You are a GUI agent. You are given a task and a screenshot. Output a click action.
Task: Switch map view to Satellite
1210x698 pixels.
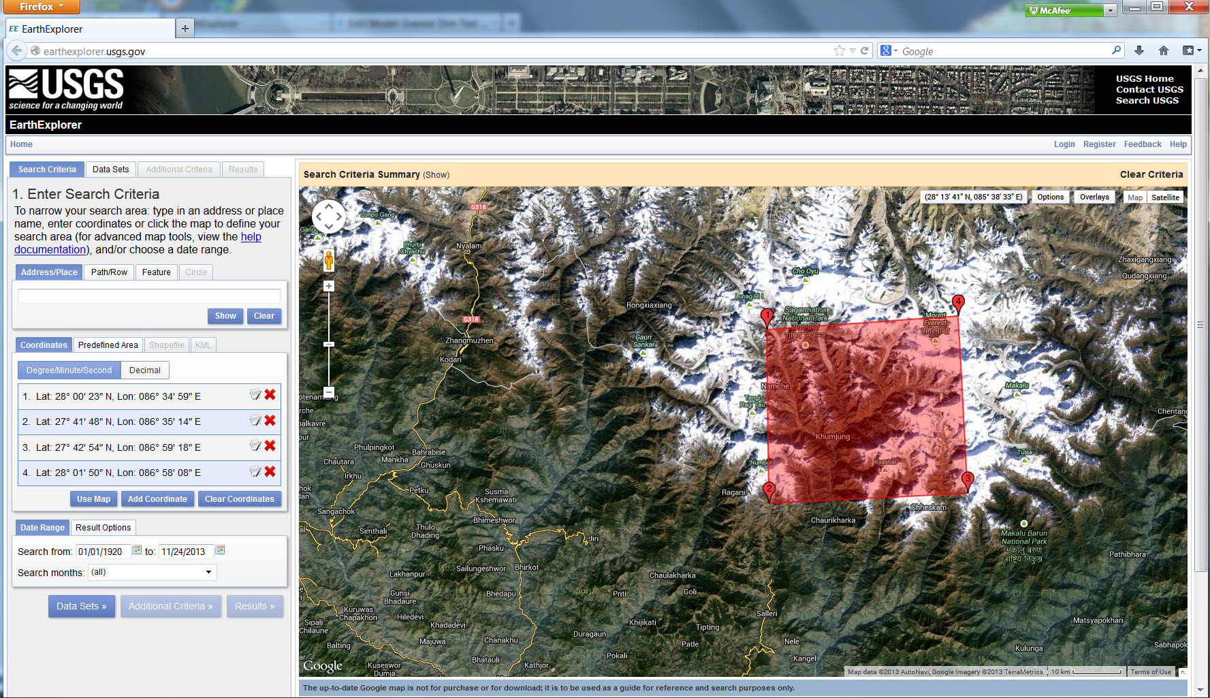click(1165, 197)
